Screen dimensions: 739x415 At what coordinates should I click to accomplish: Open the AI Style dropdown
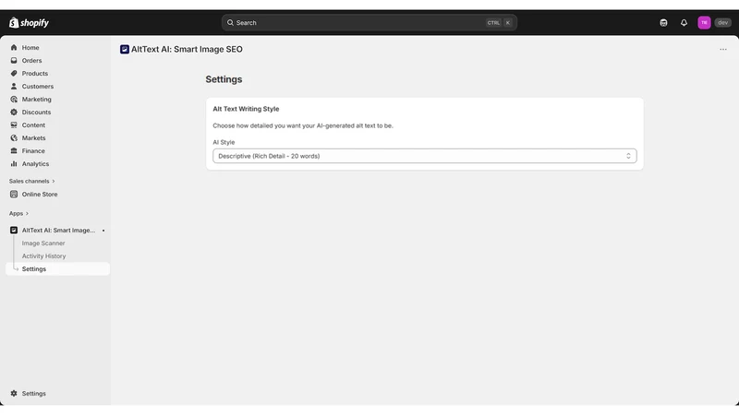tap(425, 156)
